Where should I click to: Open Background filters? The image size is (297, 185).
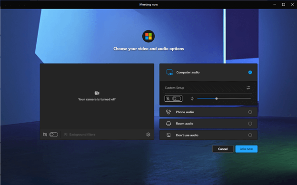pyautogui.click(x=79, y=135)
